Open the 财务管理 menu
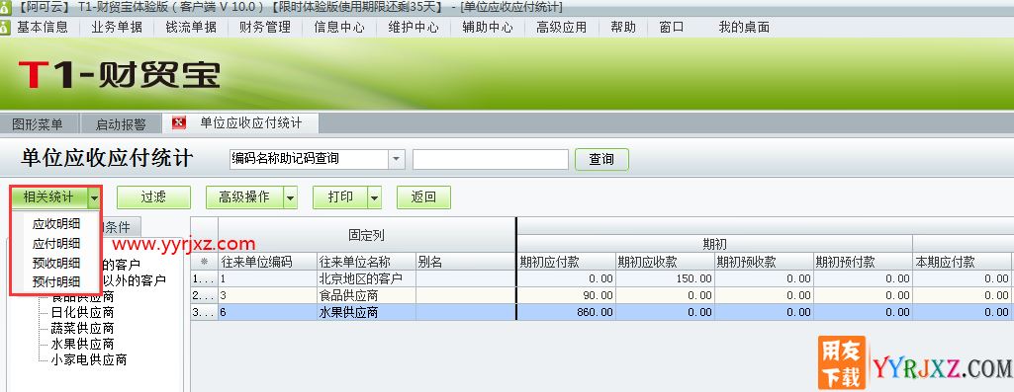The image size is (1014, 392). (x=265, y=27)
